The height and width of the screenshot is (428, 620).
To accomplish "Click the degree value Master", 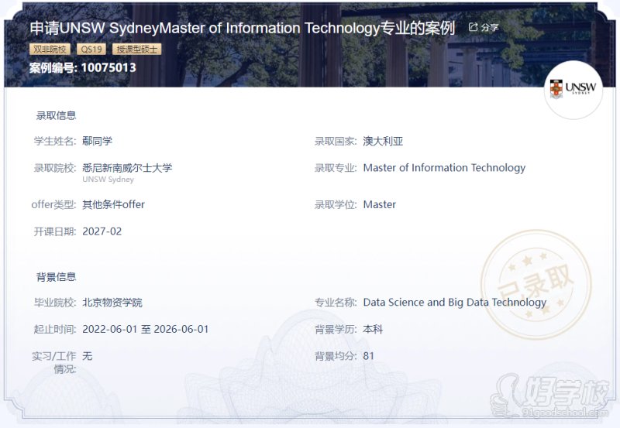I will (x=380, y=204).
